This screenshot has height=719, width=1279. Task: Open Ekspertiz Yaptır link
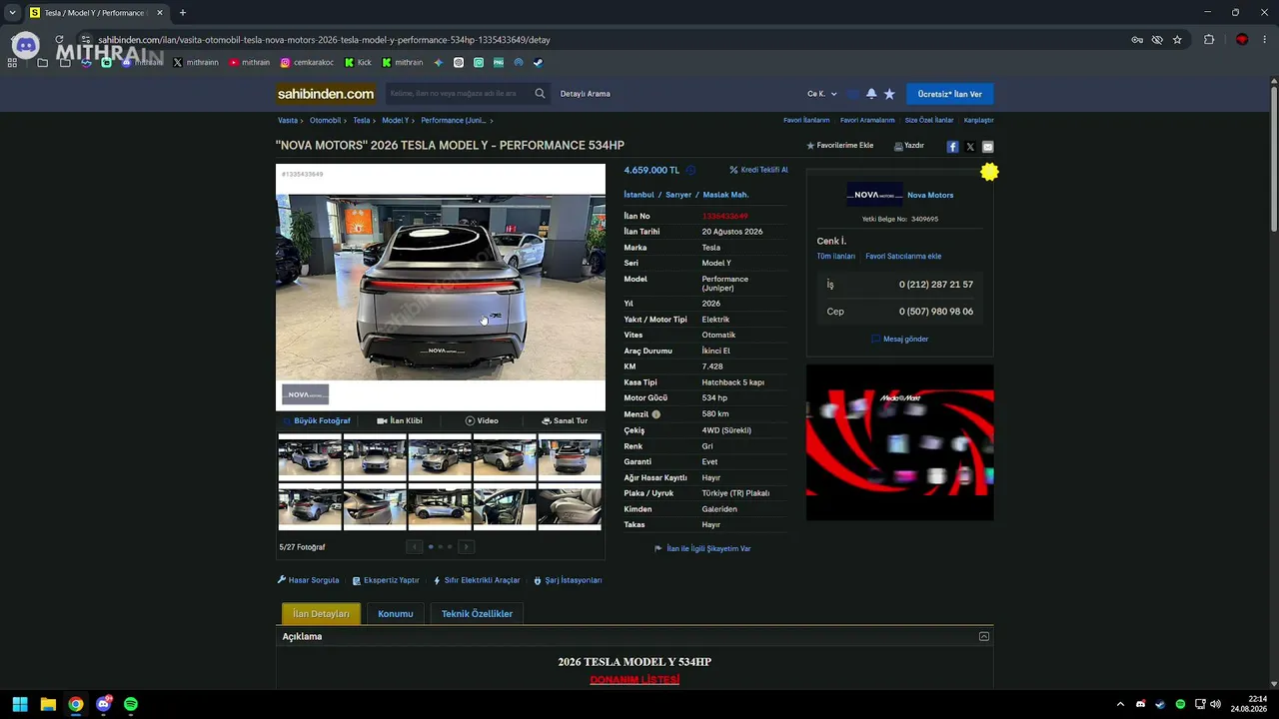[x=386, y=580]
